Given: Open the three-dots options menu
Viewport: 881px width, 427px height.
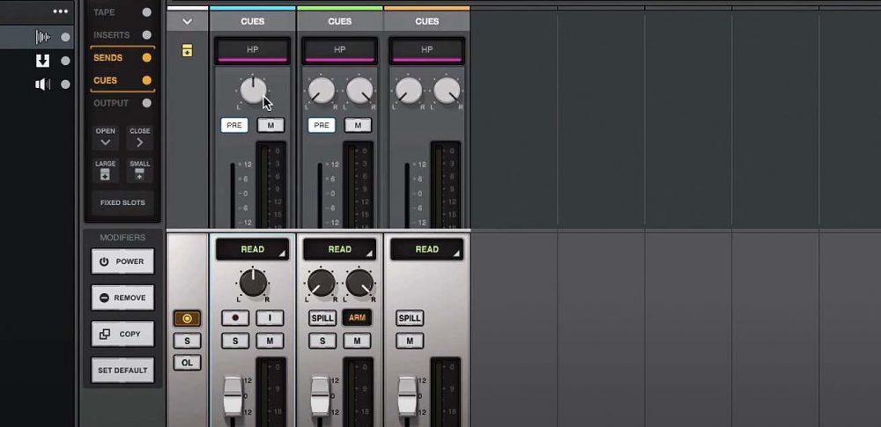Looking at the screenshot, I should [x=60, y=11].
